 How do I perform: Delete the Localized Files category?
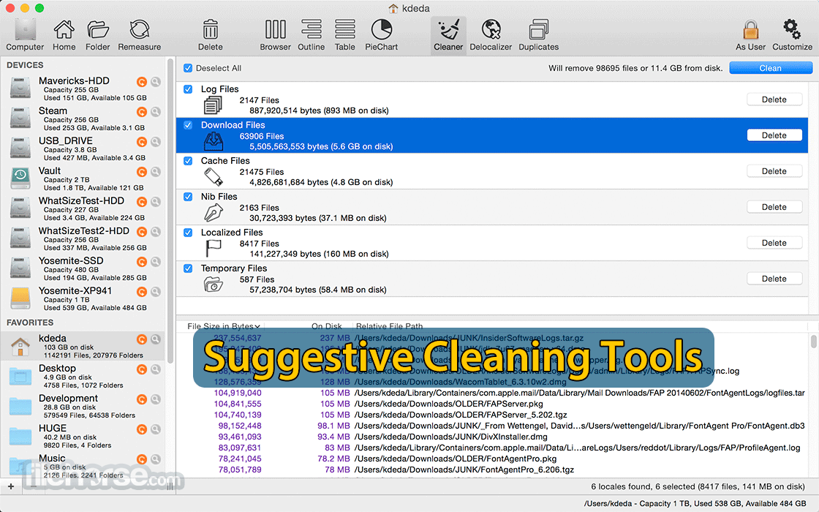(x=774, y=243)
